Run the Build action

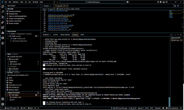point(10,78)
